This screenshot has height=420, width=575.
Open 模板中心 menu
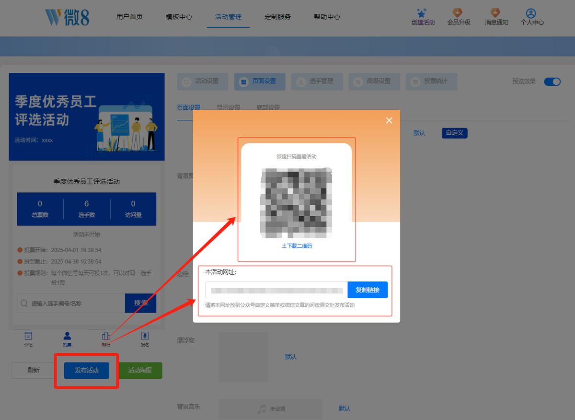click(x=179, y=17)
